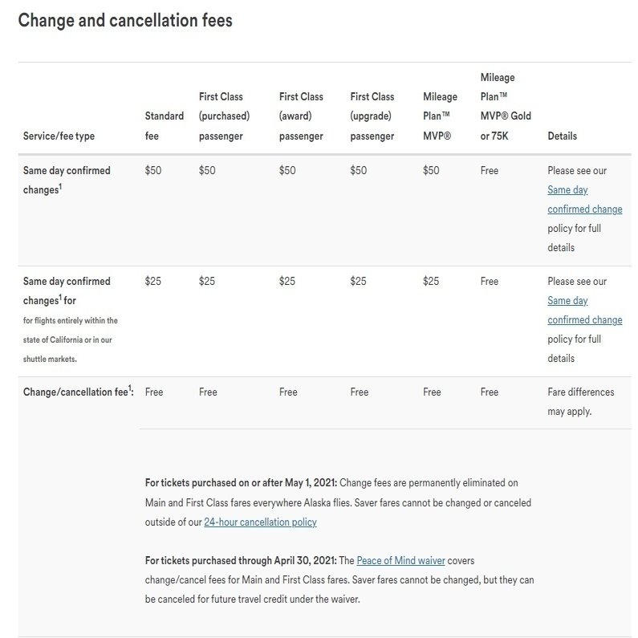Click First Class (upgrade) passenger column header
The height and width of the screenshot is (638, 638).
pyautogui.click(x=372, y=116)
